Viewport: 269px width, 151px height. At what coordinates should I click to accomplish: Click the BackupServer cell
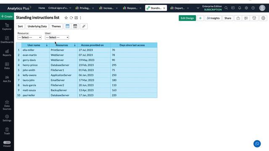(63, 90)
